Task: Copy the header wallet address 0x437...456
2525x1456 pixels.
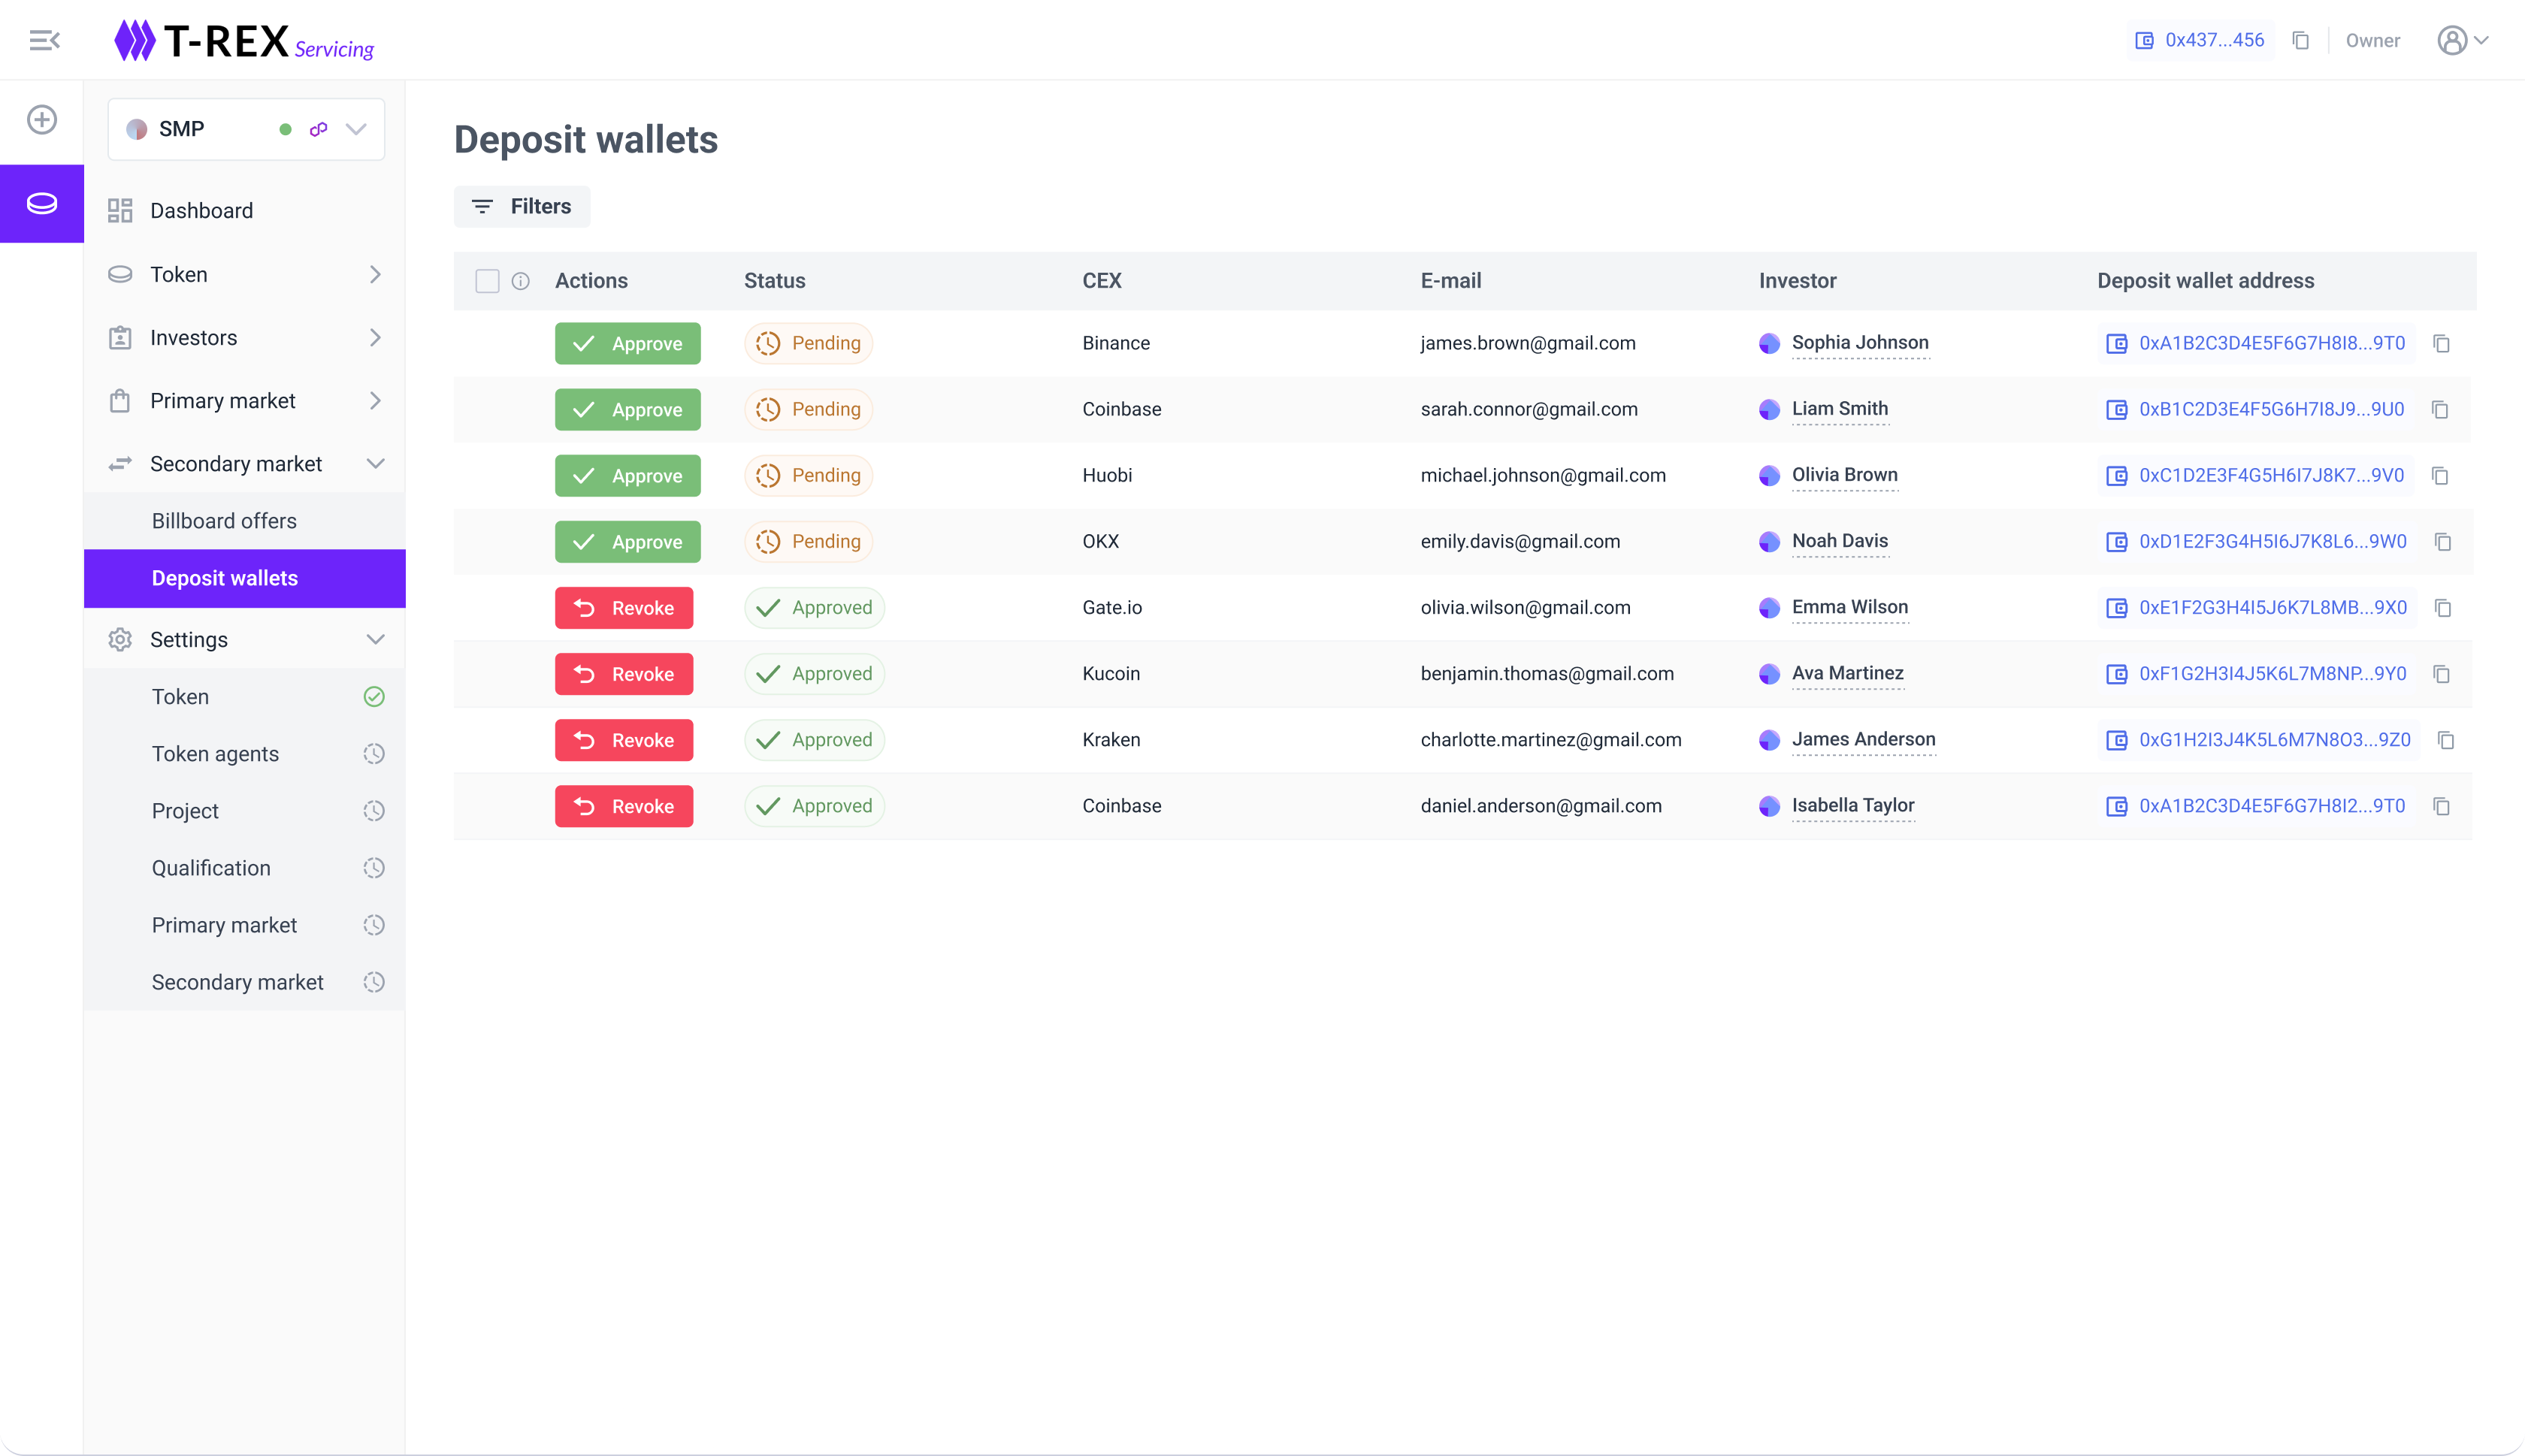Action: [x=2301, y=40]
